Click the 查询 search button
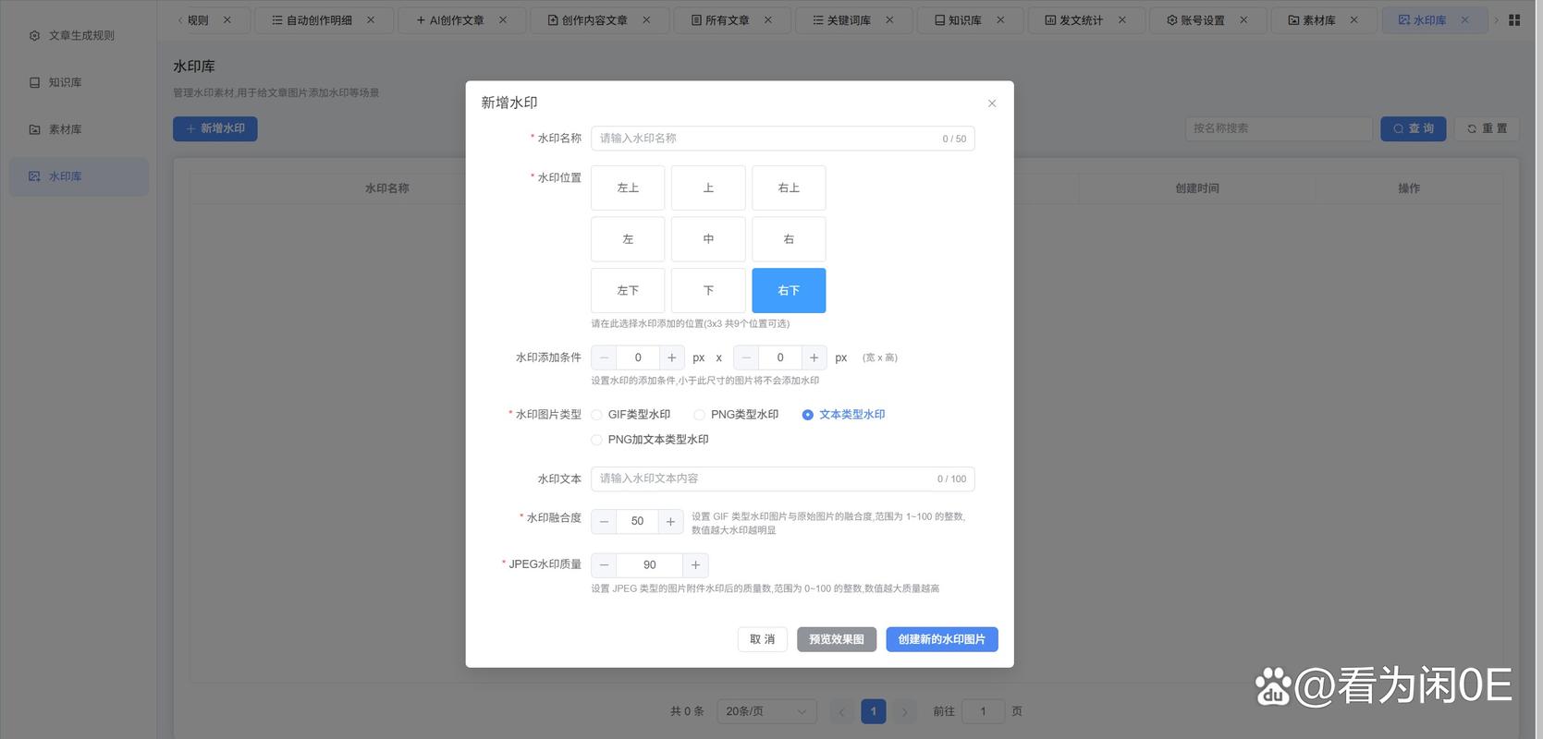This screenshot has height=739, width=1543. 1414,128
